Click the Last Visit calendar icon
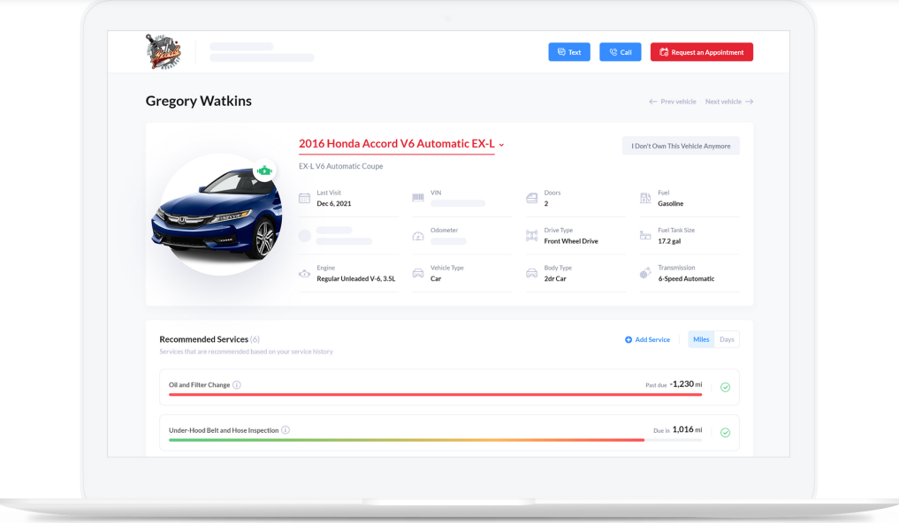899x523 pixels. pyautogui.click(x=304, y=199)
